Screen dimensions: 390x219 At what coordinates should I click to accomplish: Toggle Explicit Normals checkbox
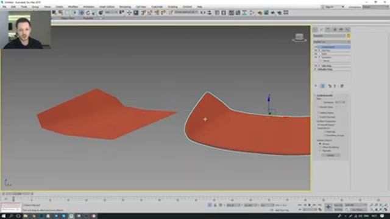(x=319, y=117)
